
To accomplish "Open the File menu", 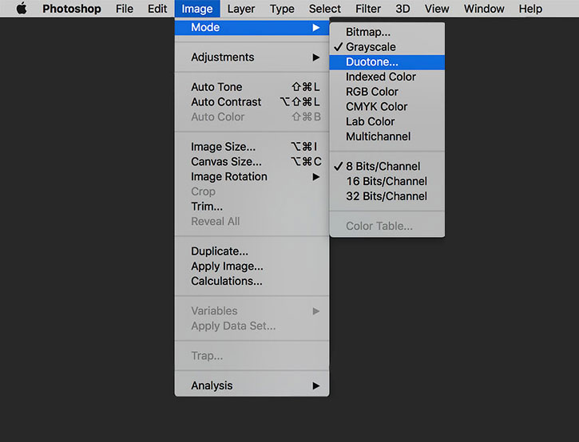I will (x=125, y=9).
